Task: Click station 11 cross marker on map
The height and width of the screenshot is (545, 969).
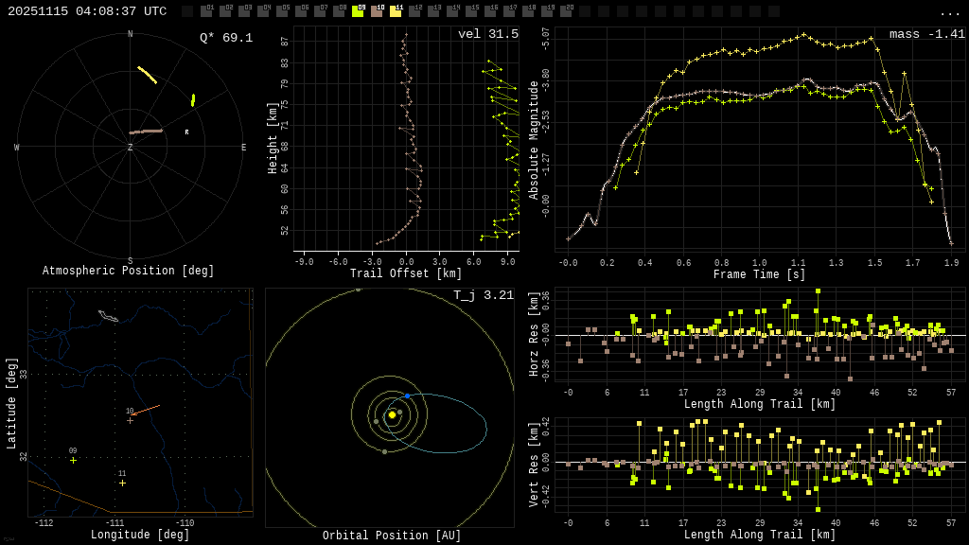Action: [122, 483]
